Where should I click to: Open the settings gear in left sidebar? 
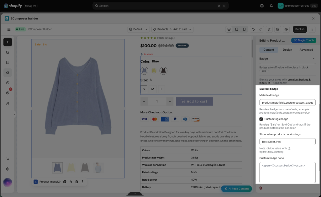pyautogui.click(x=8, y=169)
